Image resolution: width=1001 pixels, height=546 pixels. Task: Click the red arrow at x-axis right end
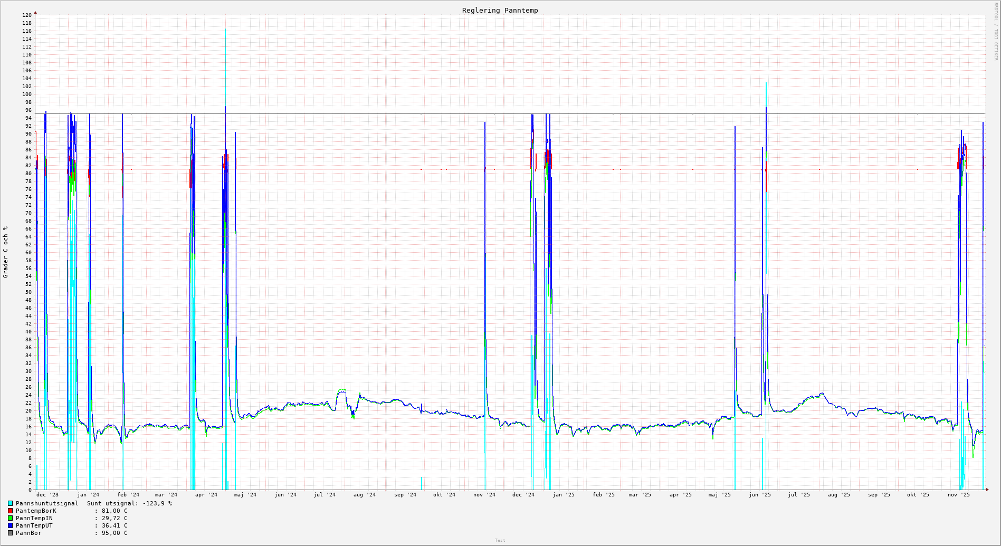[987, 490]
